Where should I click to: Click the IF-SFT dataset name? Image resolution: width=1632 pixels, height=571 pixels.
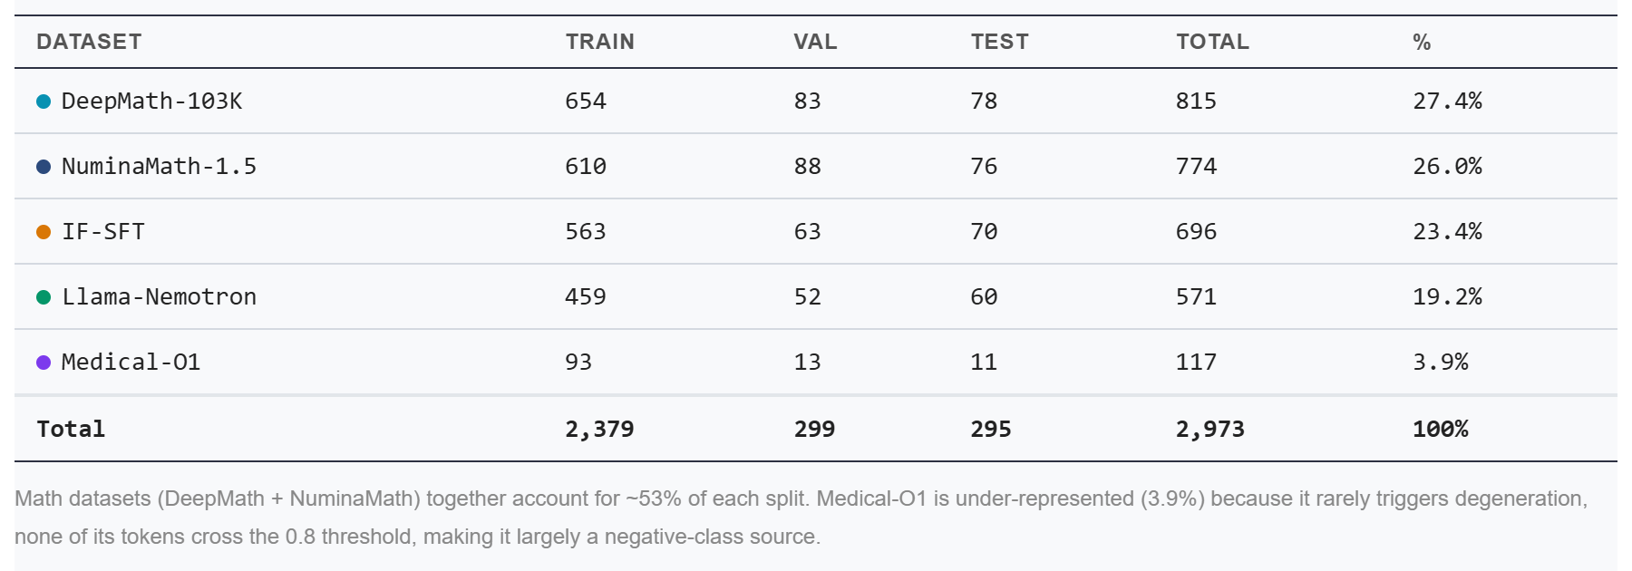[x=102, y=231]
